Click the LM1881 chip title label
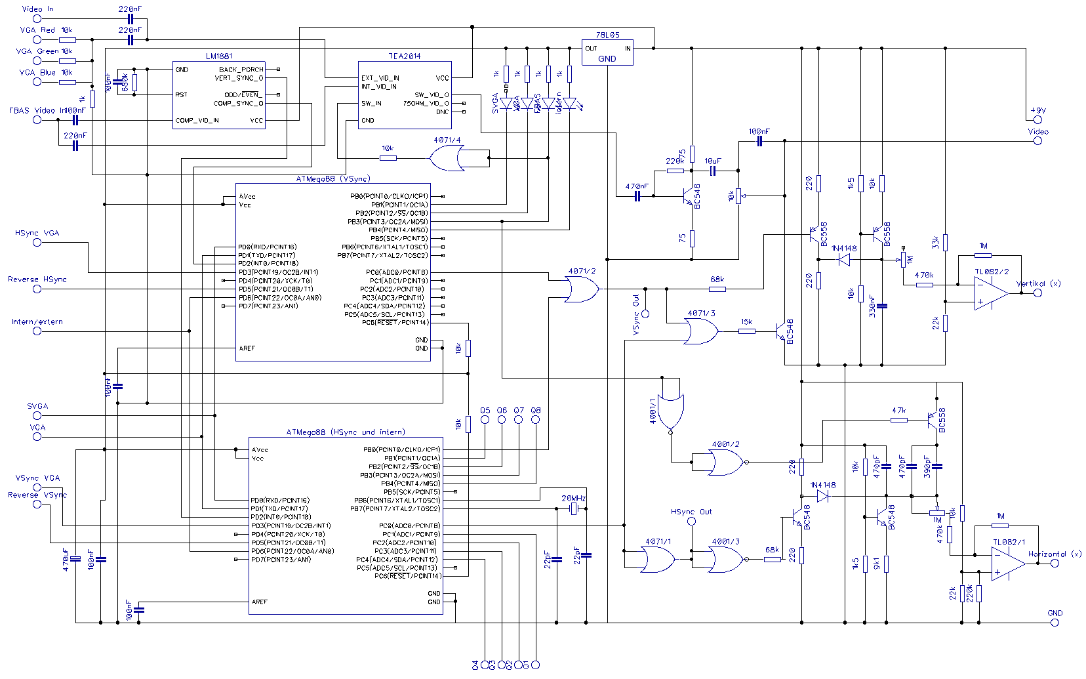Viewport: 1086px width, 679px height. (219, 56)
